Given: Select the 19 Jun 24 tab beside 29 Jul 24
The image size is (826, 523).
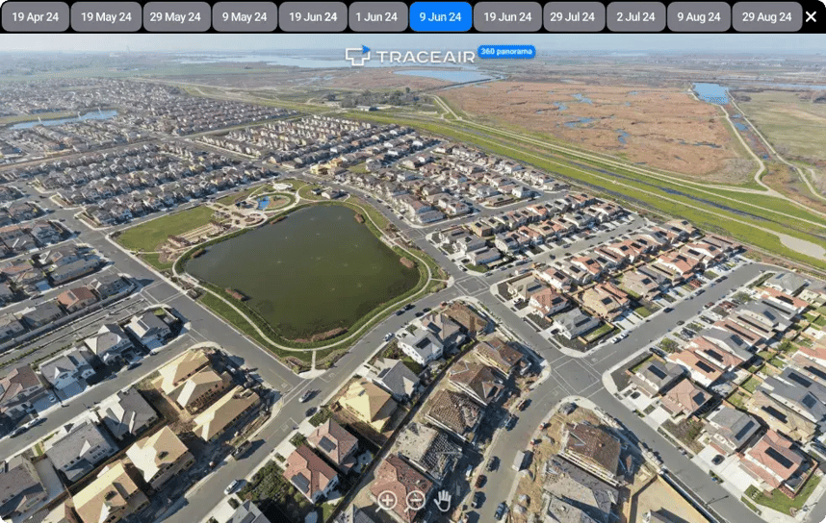Looking at the screenshot, I should (507, 17).
